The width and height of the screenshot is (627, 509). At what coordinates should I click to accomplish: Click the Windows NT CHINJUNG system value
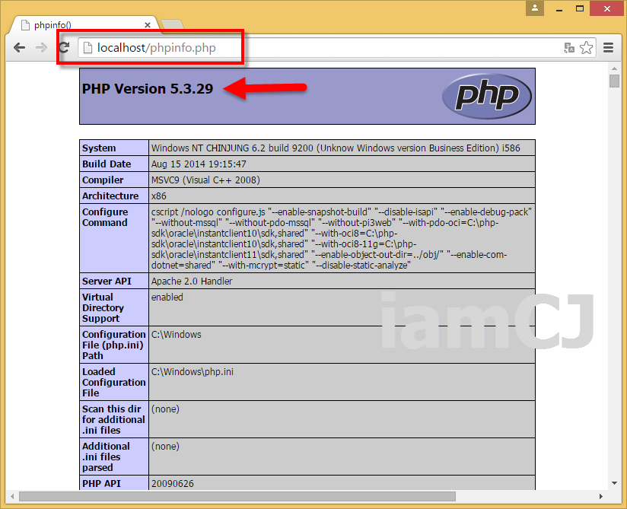pyautogui.click(x=336, y=148)
